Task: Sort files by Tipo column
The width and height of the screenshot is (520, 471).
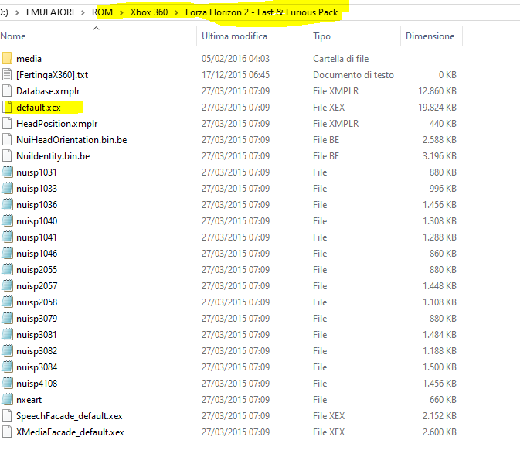Action: click(x=321, y=36)
